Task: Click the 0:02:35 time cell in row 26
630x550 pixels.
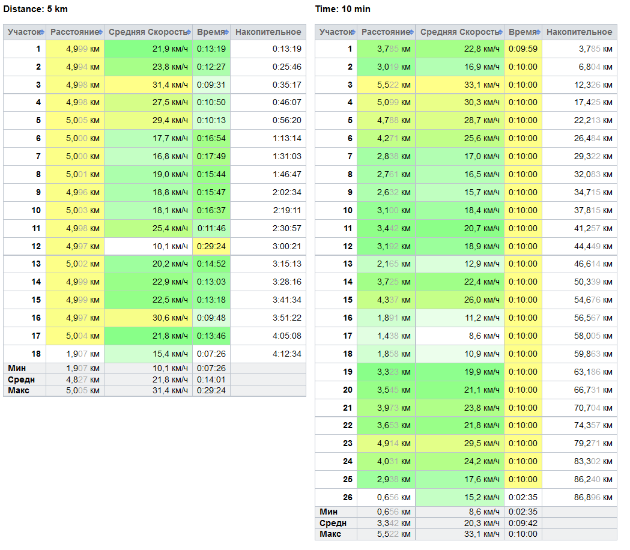Action: click(522, 498)
